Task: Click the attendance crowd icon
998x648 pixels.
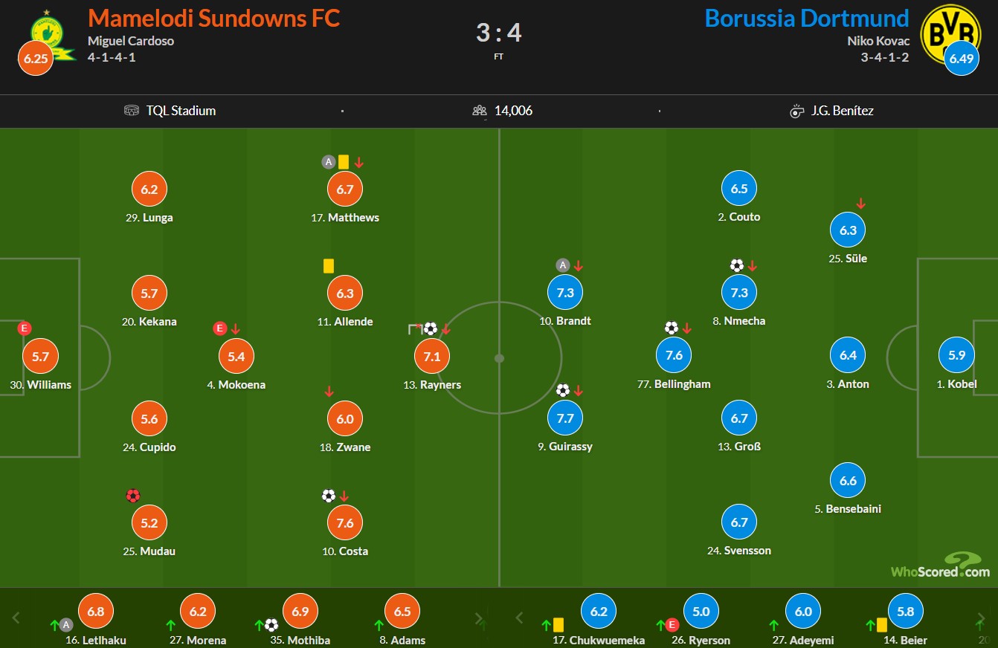Action: pyautogui.click(x=480, y=111)
